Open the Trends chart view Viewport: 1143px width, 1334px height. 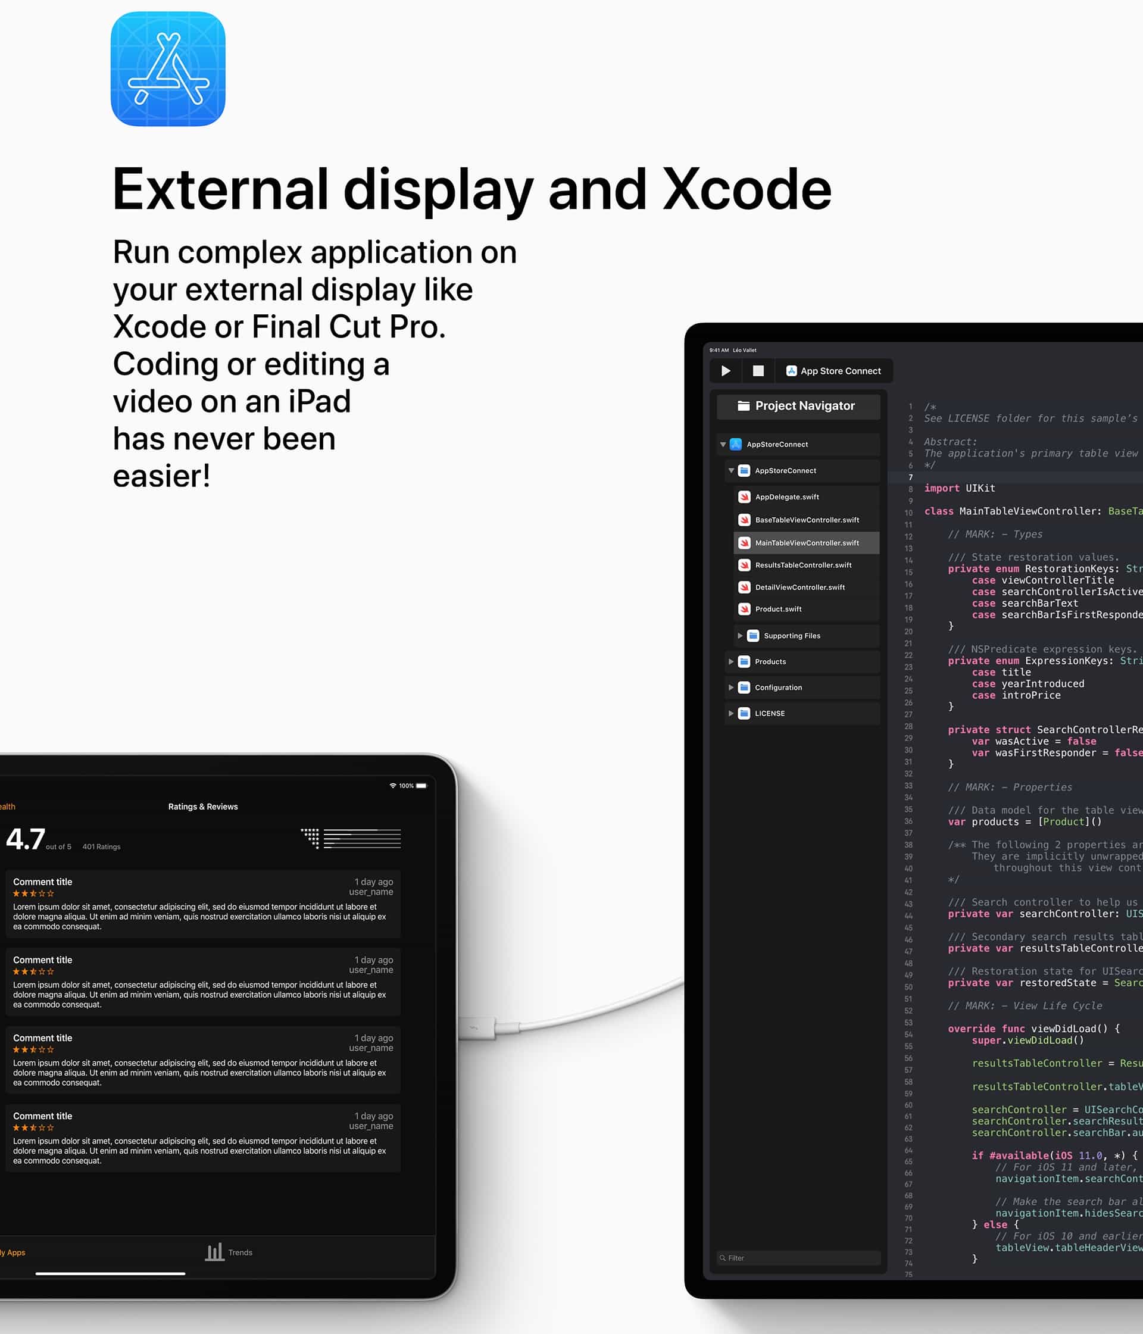tap(229, 1252)
